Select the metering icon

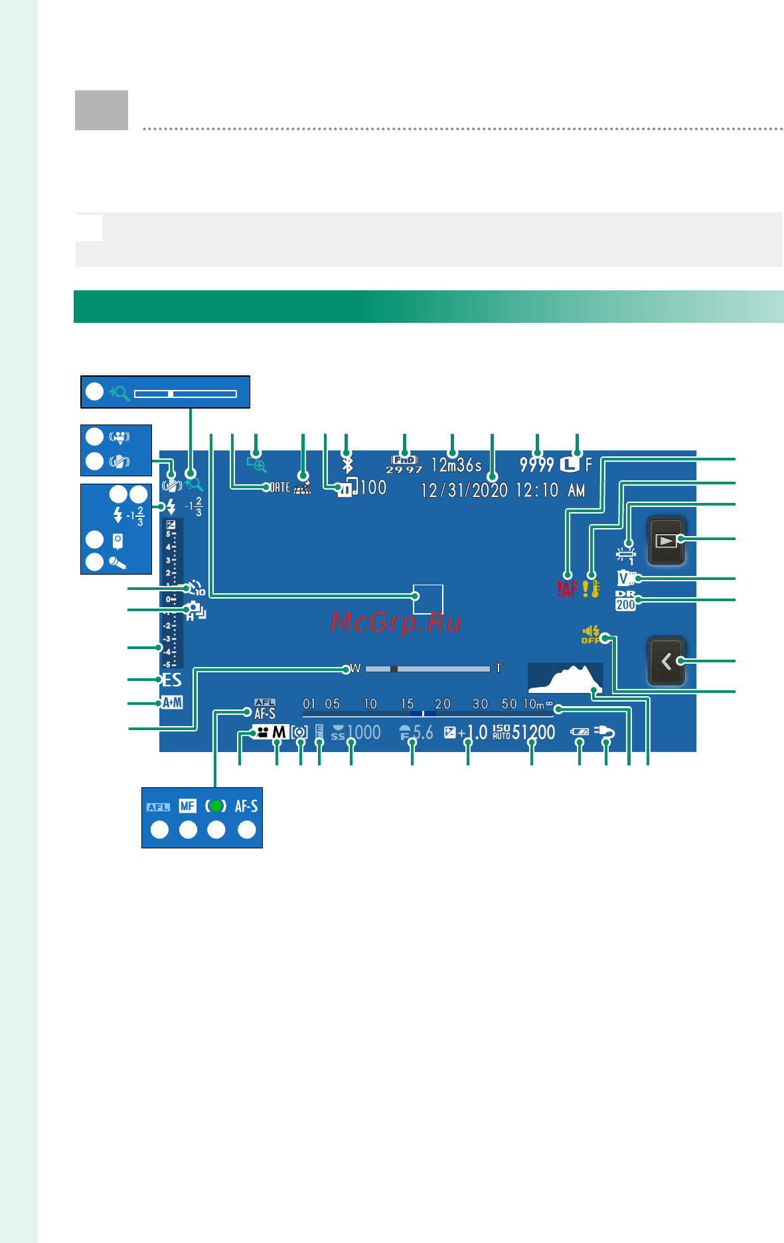299,733
